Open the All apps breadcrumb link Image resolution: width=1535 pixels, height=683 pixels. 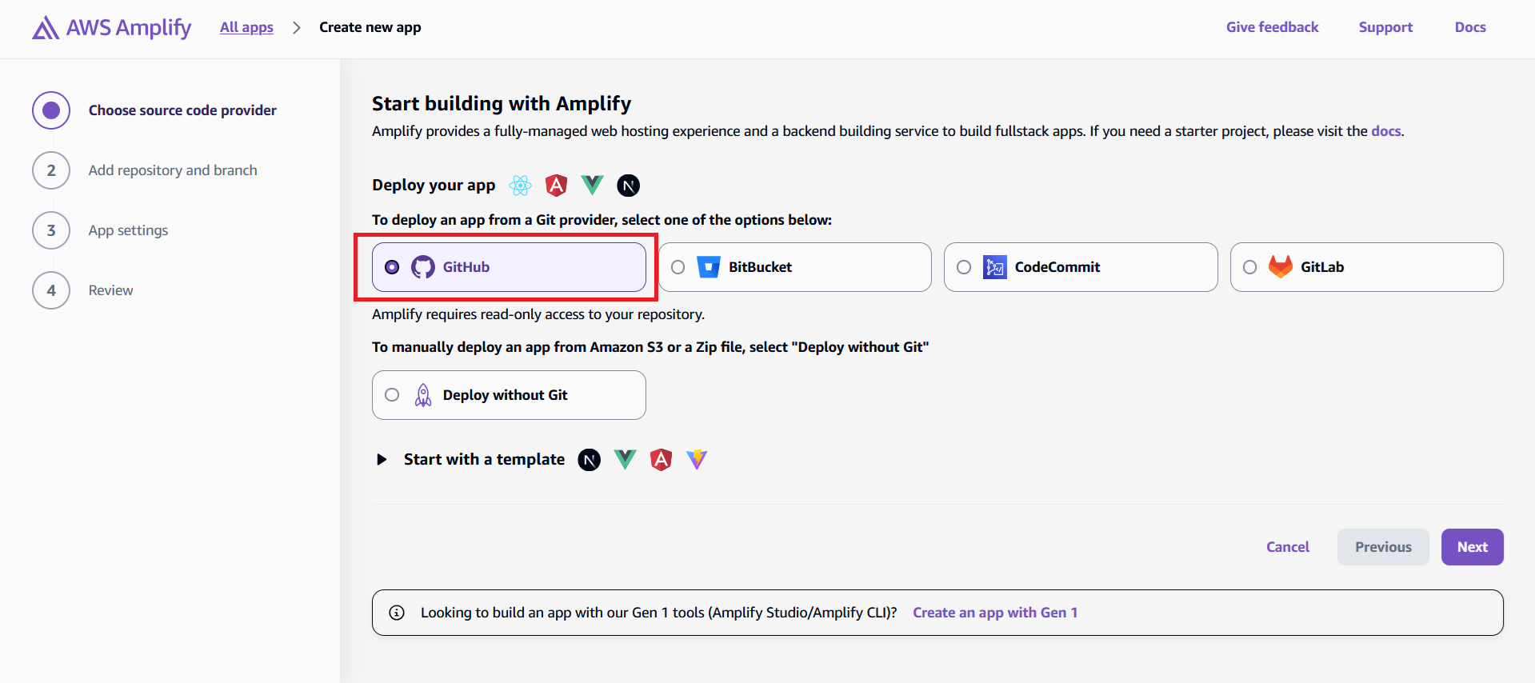coord(246,27)
